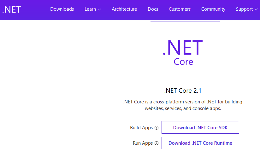The width and height of the screenshot is (260, 151).
Task: Click the "Run Apps" label
Action: pyautogui.click(x=143, y=143)
